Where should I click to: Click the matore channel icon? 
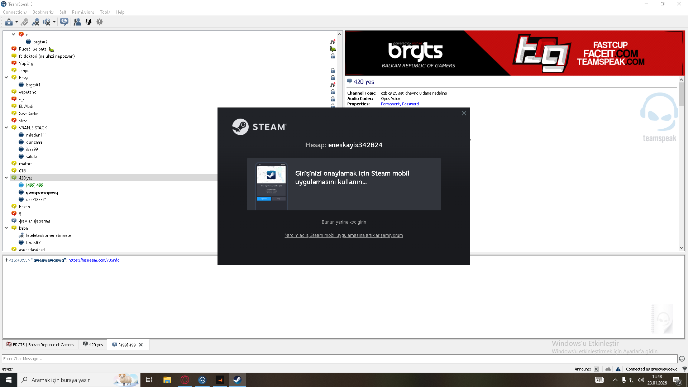pyautogui.click(x=14, y=163)
